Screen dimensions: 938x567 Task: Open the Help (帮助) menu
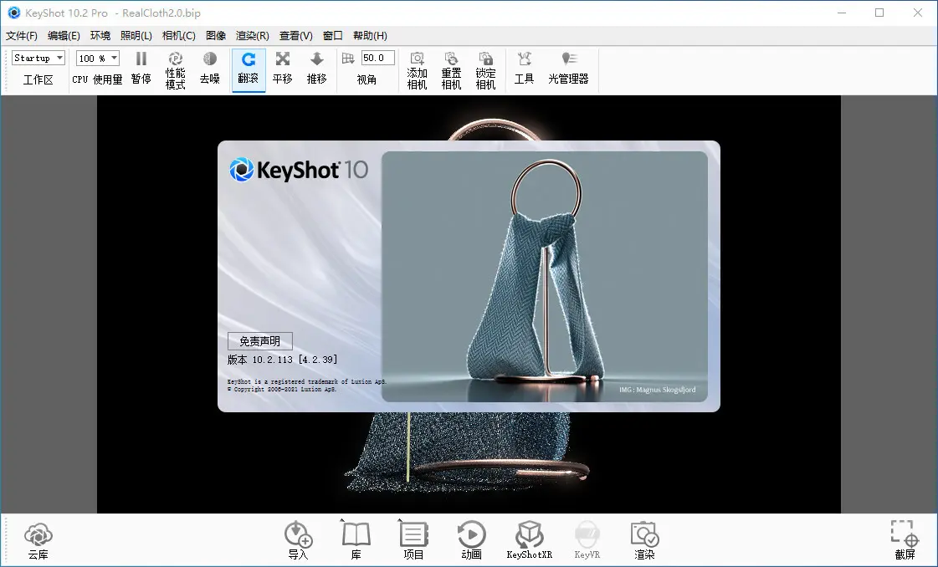(370, 36)
